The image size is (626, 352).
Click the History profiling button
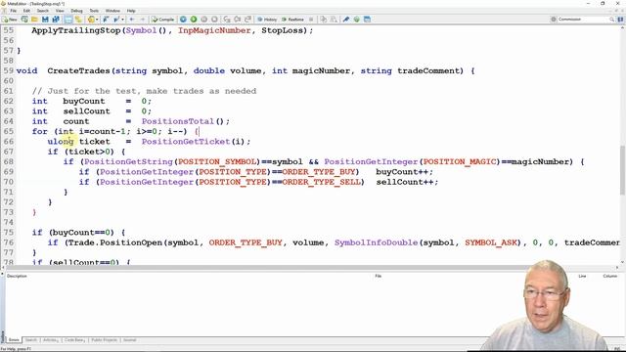click(267, 20)
